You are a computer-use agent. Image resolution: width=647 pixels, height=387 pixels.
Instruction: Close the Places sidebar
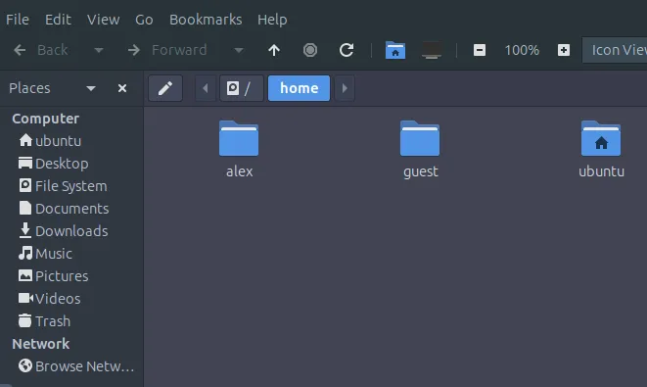121,88
